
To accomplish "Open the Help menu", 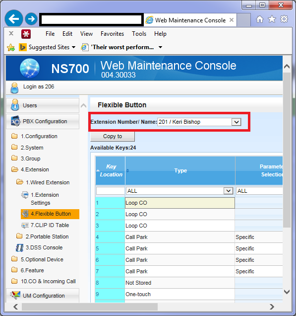I will 160,34.
